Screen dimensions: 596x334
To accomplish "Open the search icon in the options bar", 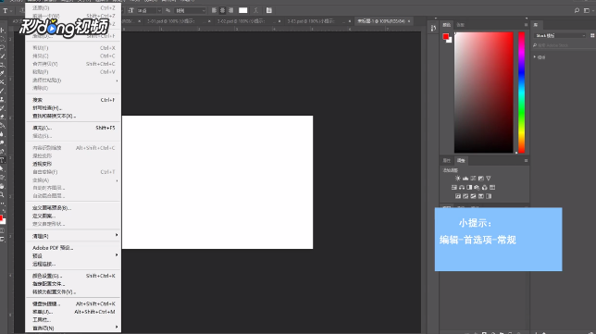I will click(x=577, y=10).
